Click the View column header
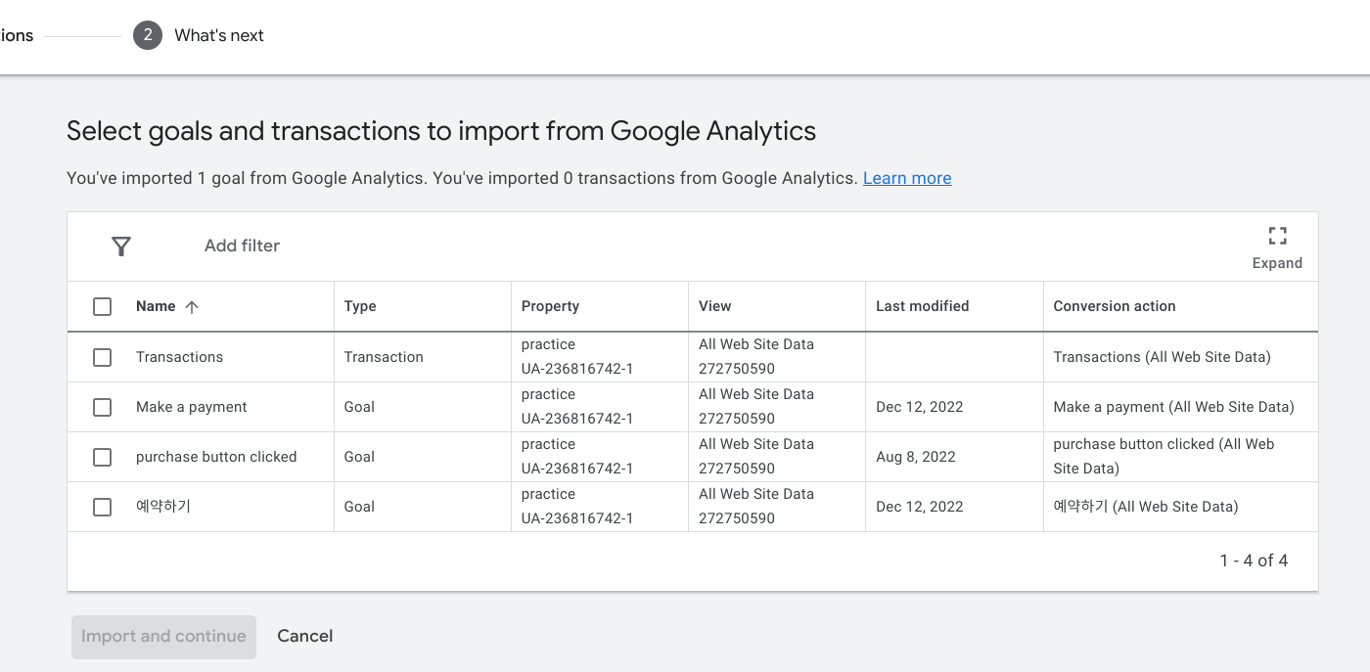Viewport: 1370px width, 672px height. pyautogui.click(x=714, y=306)
